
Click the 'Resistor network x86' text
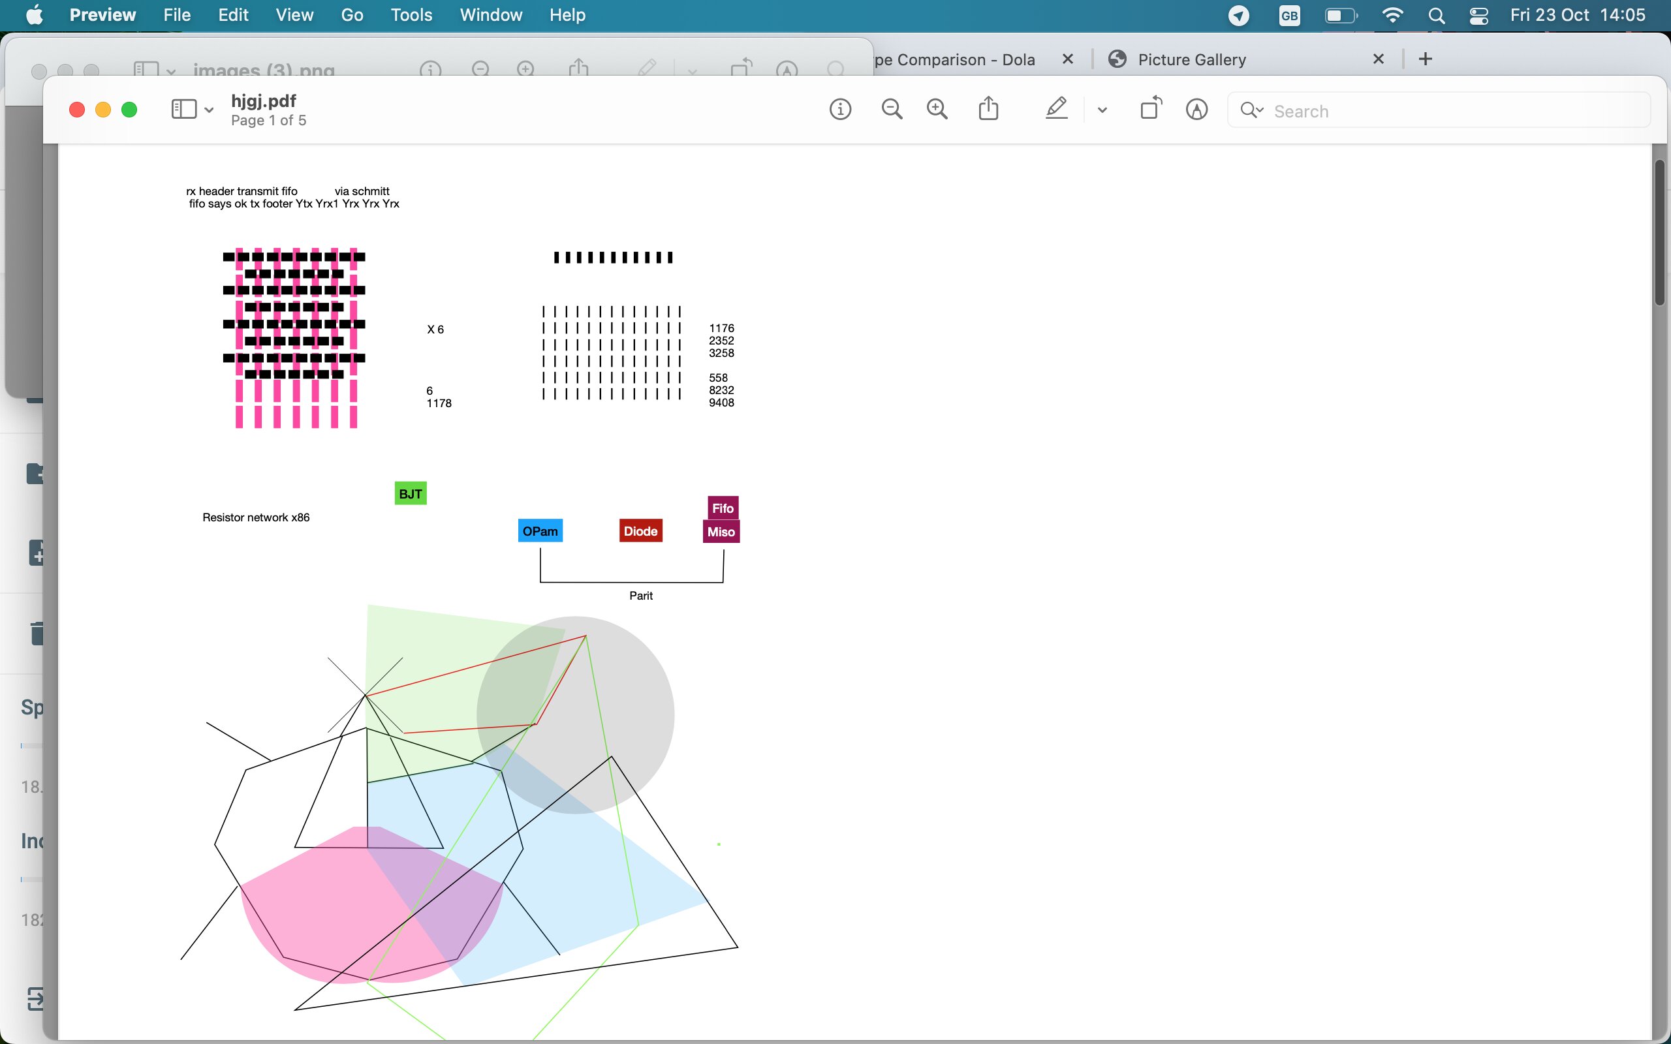tap(255, 517)
